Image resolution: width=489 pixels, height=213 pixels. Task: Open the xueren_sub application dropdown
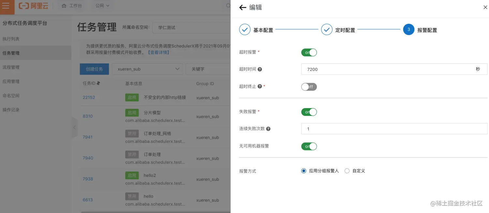pos(147,69)
